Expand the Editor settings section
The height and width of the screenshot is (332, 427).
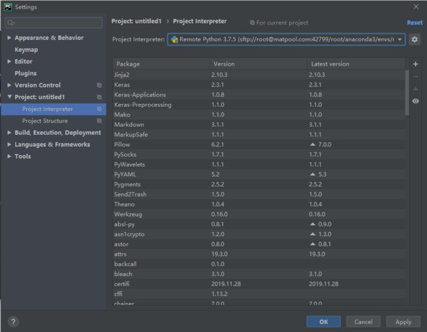point(9,61)
